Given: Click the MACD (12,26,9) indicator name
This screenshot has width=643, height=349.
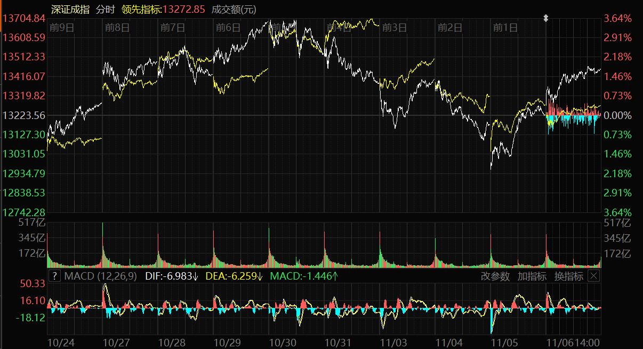Looking at the screenshot, I should [x=100, y=276].
